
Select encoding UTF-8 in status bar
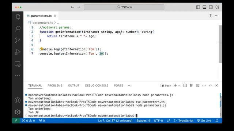[x=158, y=120]
